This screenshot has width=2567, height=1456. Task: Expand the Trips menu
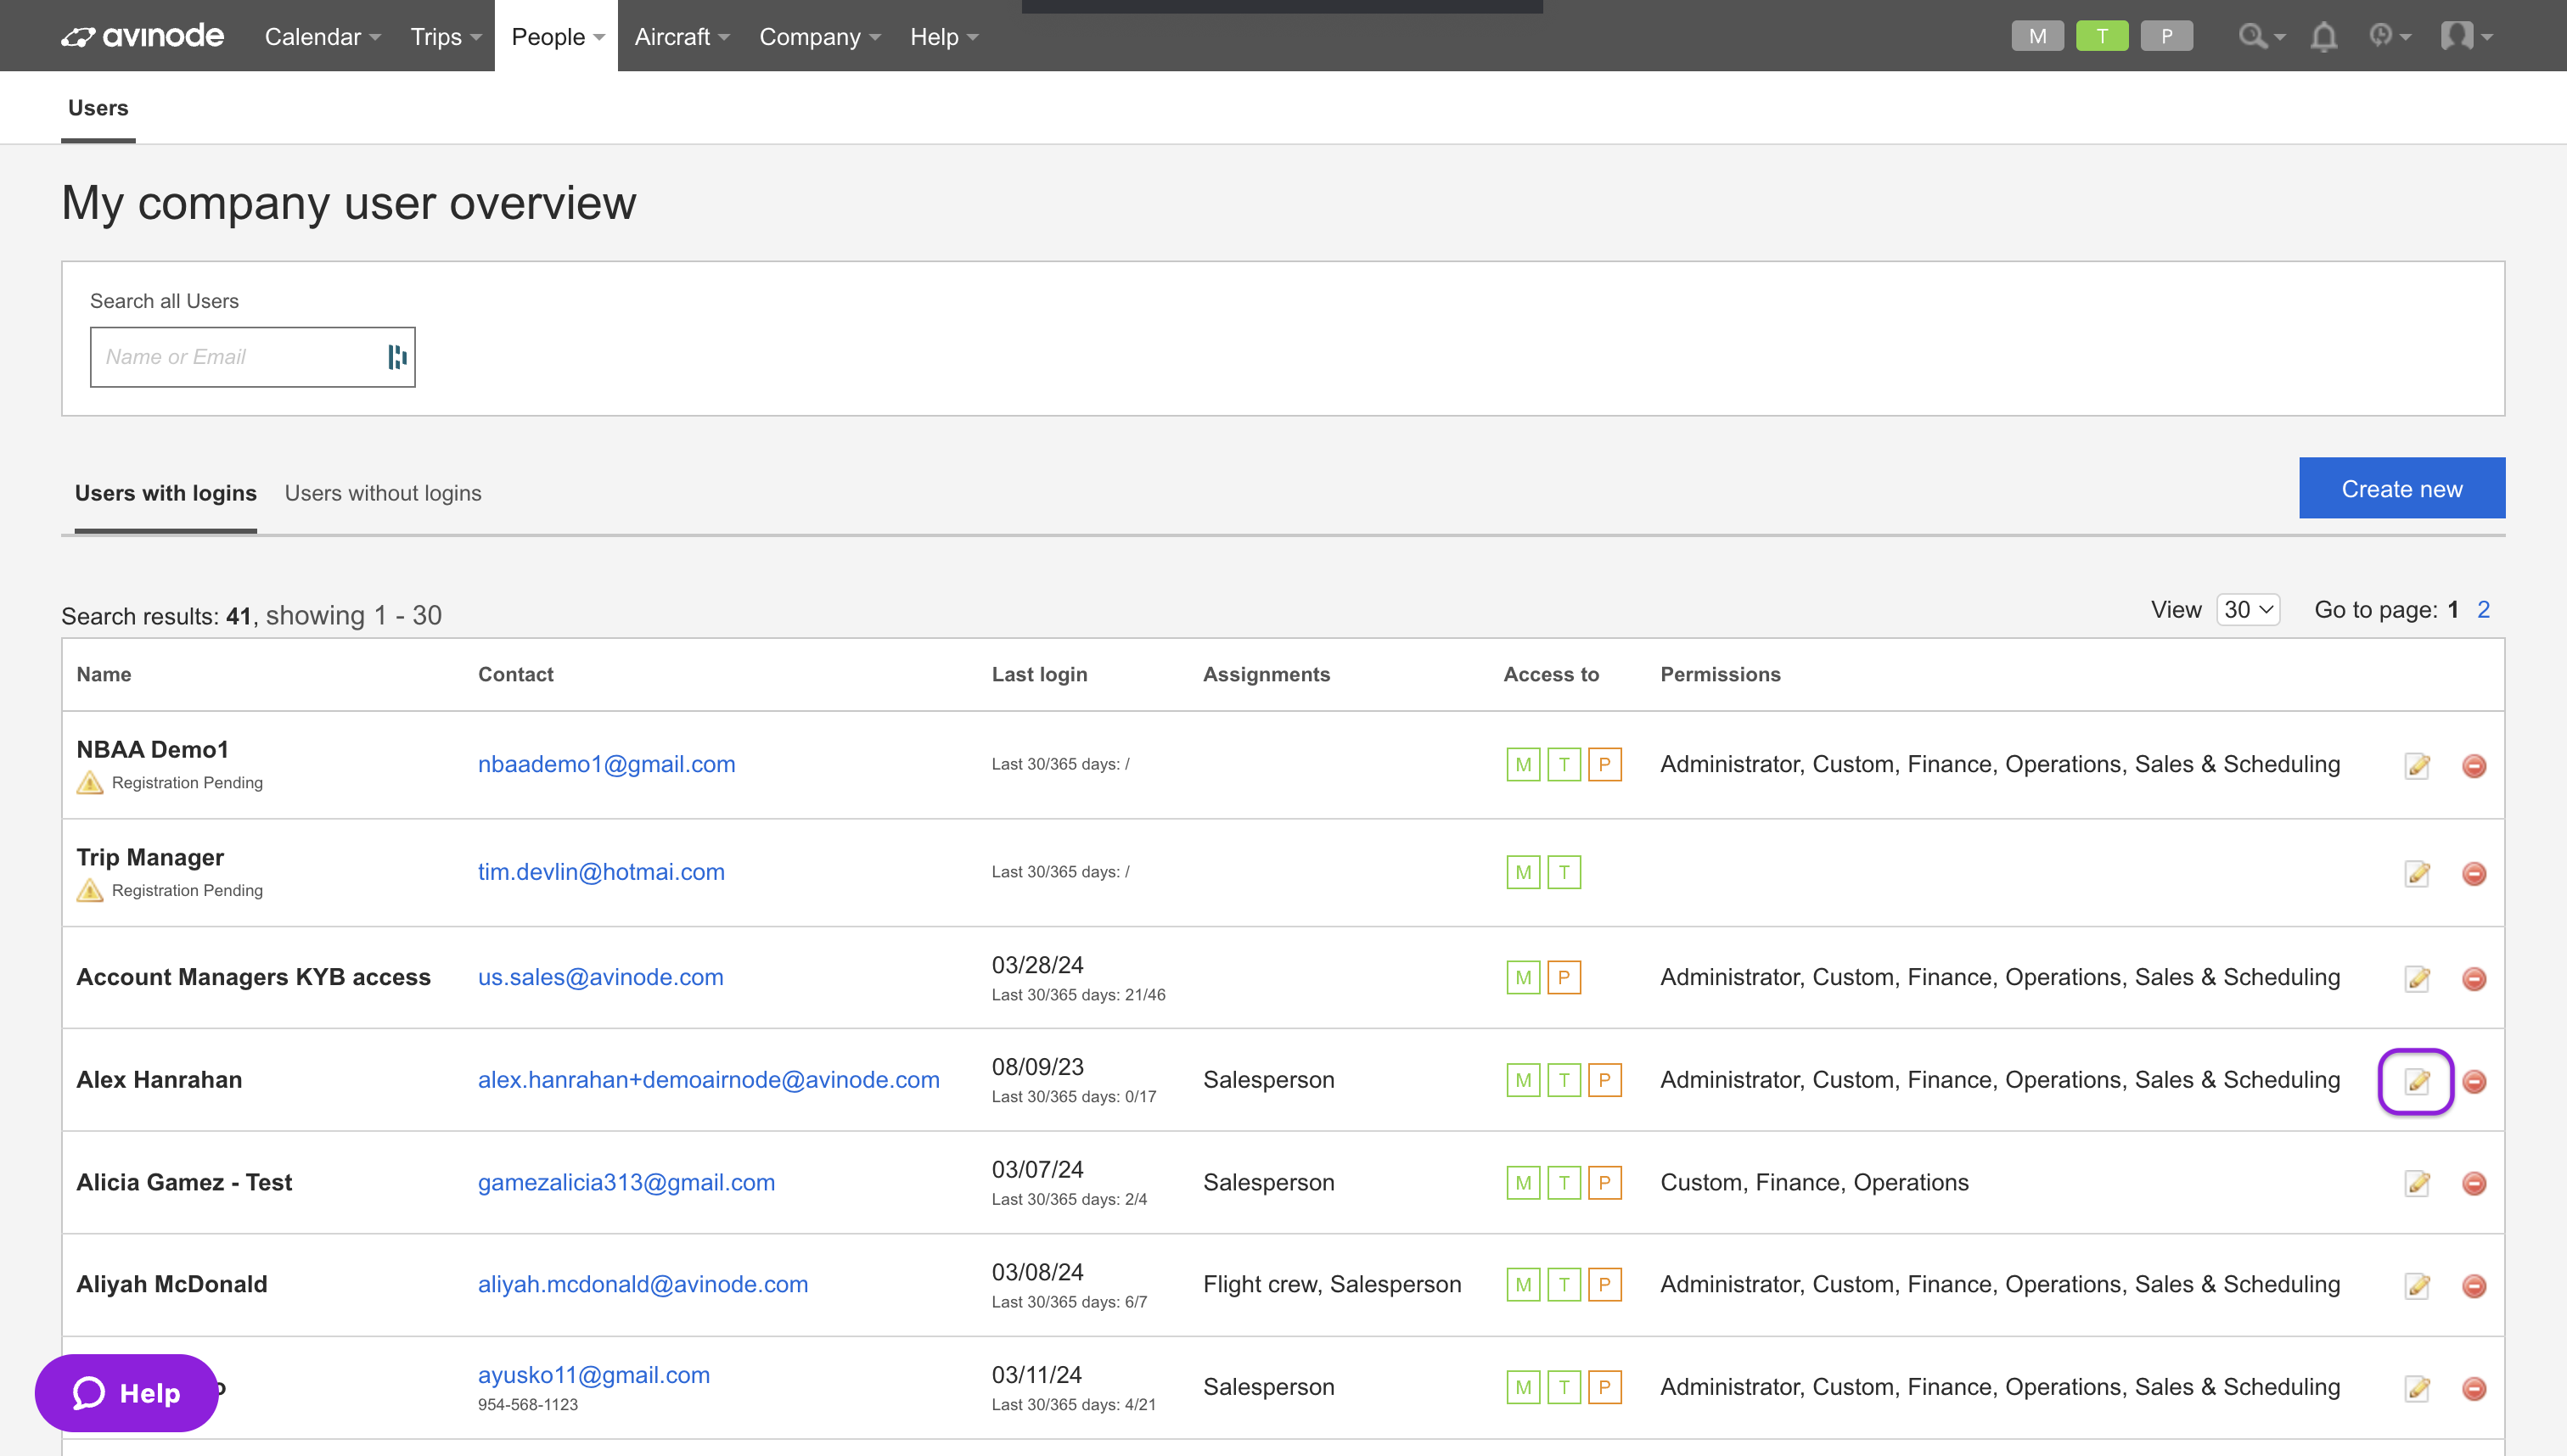[445, 37]
